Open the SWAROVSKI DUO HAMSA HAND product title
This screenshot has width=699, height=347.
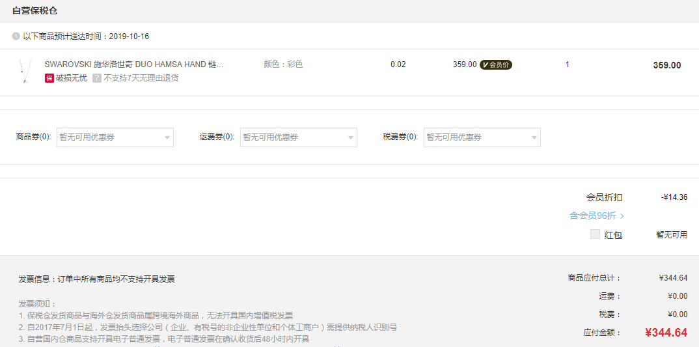pyautogui.click(x=133, y=64)
